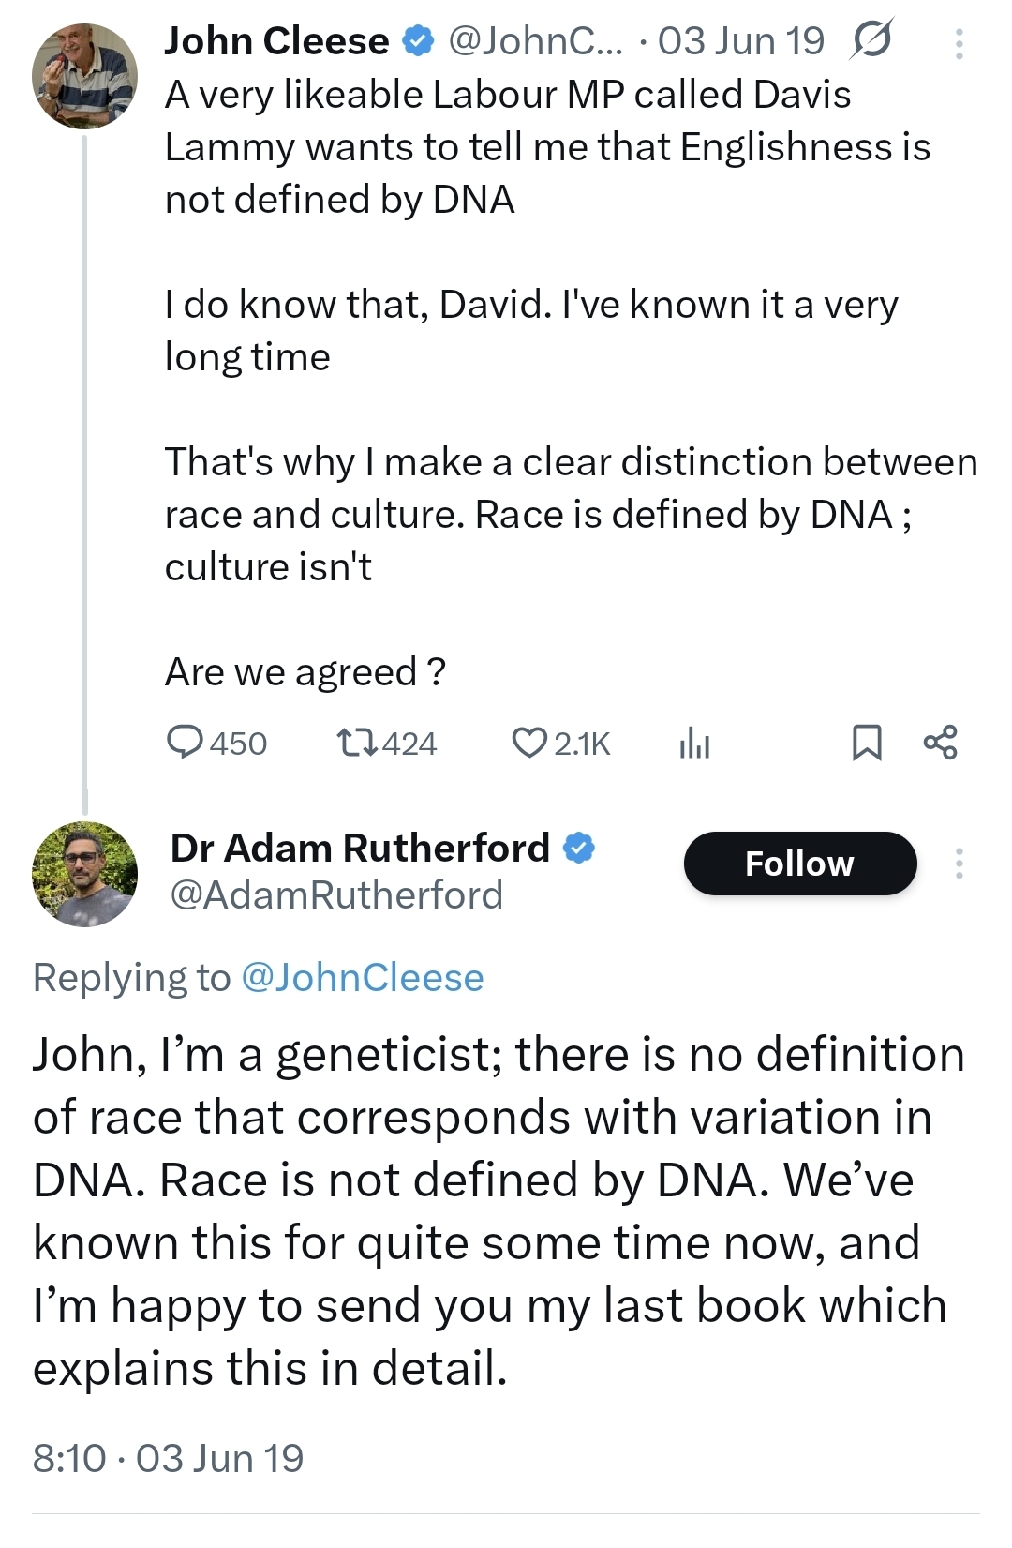Click John Cleese's blue verified badge
This screenshot has width=1012, height=1548.
click(417, 41)
